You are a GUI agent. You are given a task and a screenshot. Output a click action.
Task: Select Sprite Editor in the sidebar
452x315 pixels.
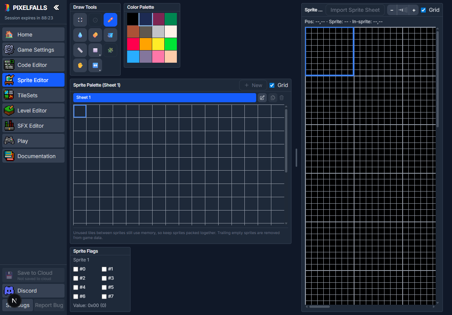[x=33, y=80]
